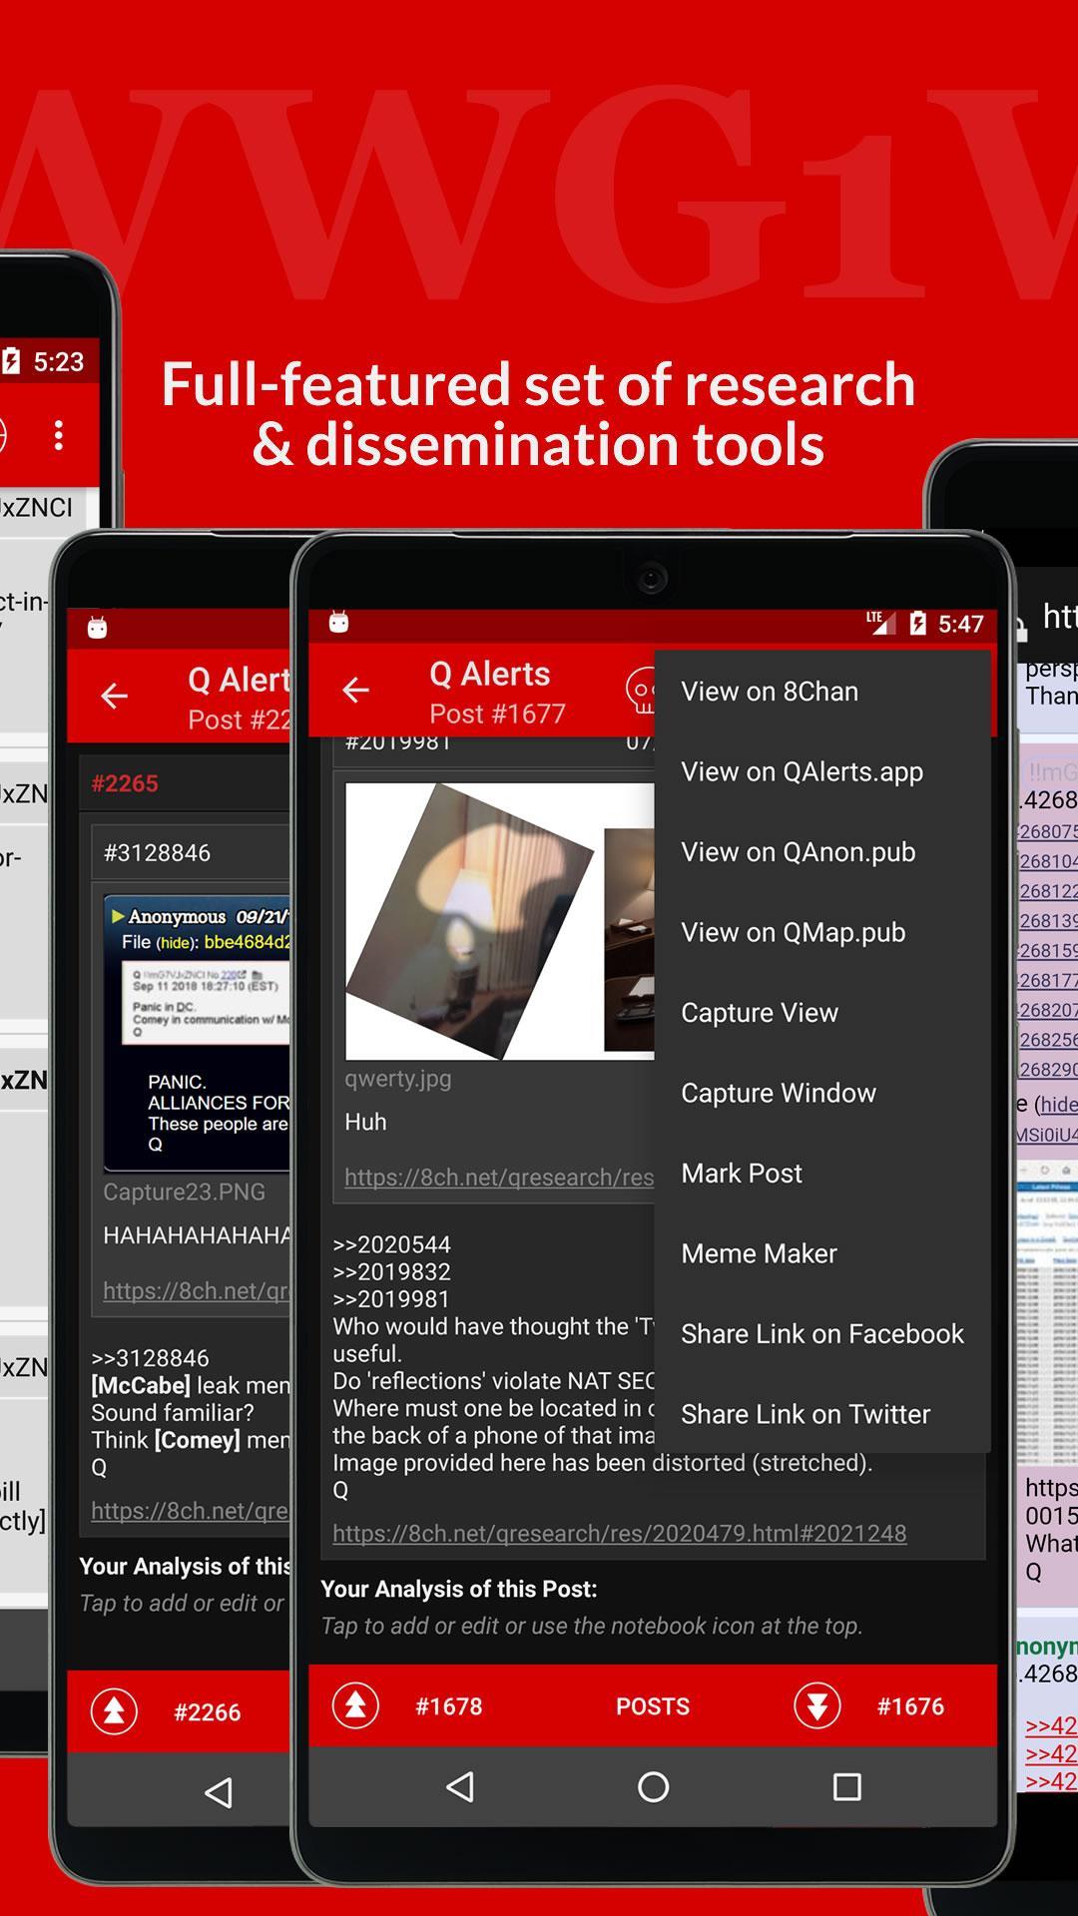Tap the down-arrow icon next to #1676
This screenshot has height=1916, width=1078.
coord(816,1705)
